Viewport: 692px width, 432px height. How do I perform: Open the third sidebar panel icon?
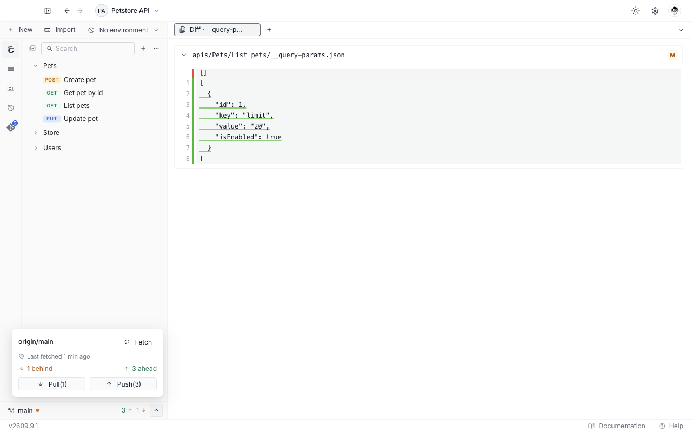click(x=11, y=89)
